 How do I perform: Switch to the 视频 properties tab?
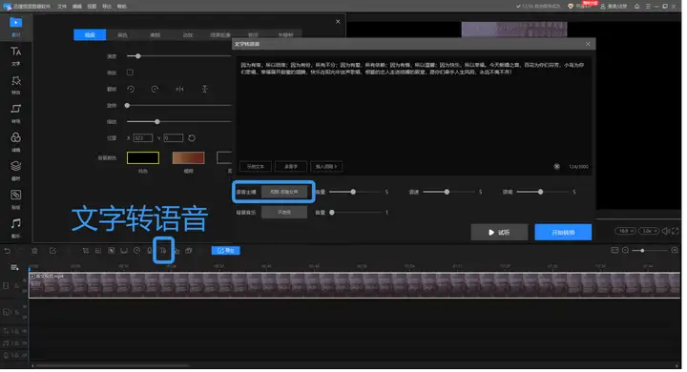91,35
